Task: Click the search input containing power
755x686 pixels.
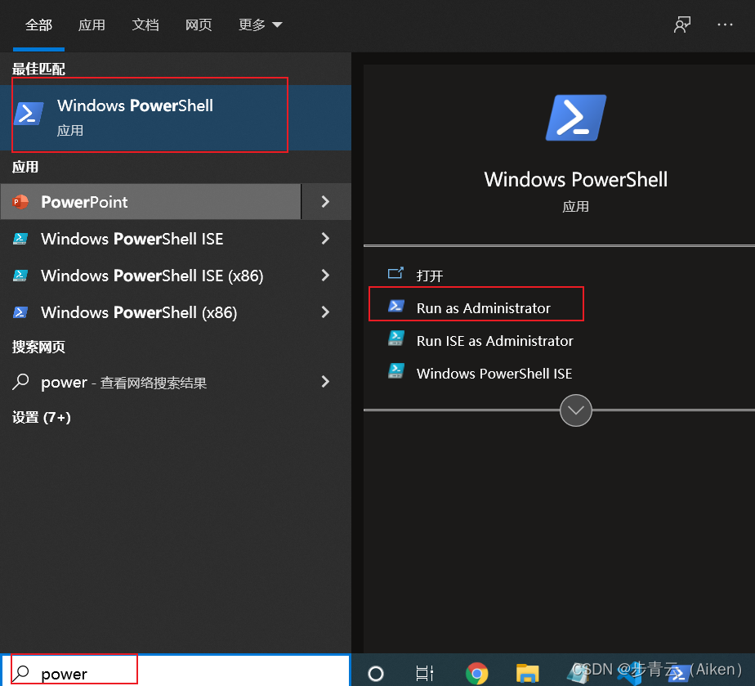Action: 175,671
